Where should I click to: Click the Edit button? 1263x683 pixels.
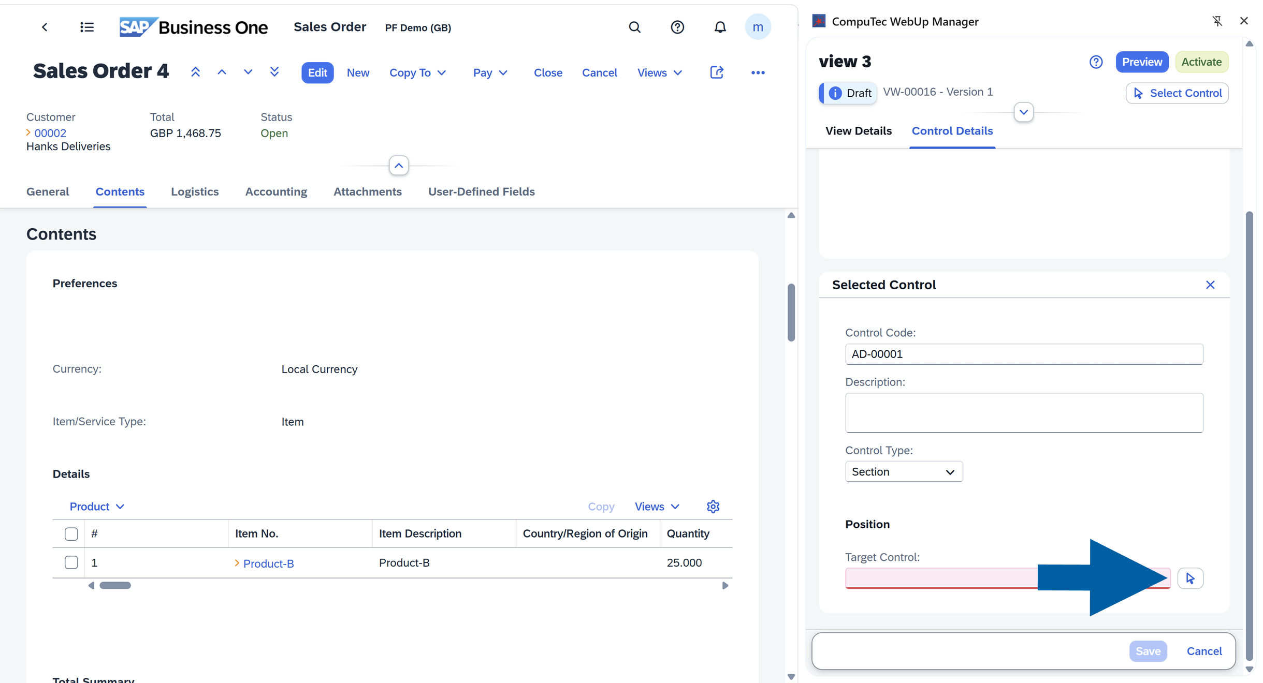[x=317, y=72]
